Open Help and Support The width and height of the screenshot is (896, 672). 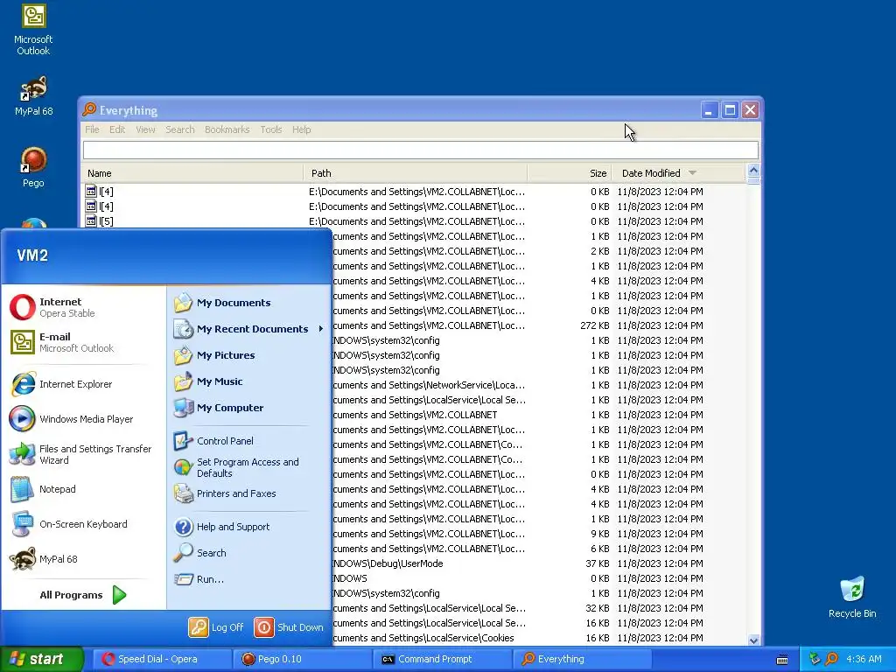click(249, 527)
